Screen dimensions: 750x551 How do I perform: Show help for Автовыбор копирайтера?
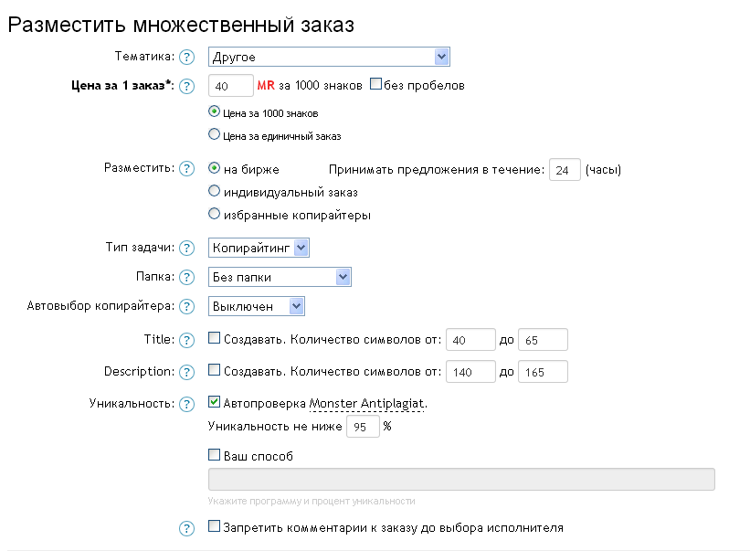[186, 307]
